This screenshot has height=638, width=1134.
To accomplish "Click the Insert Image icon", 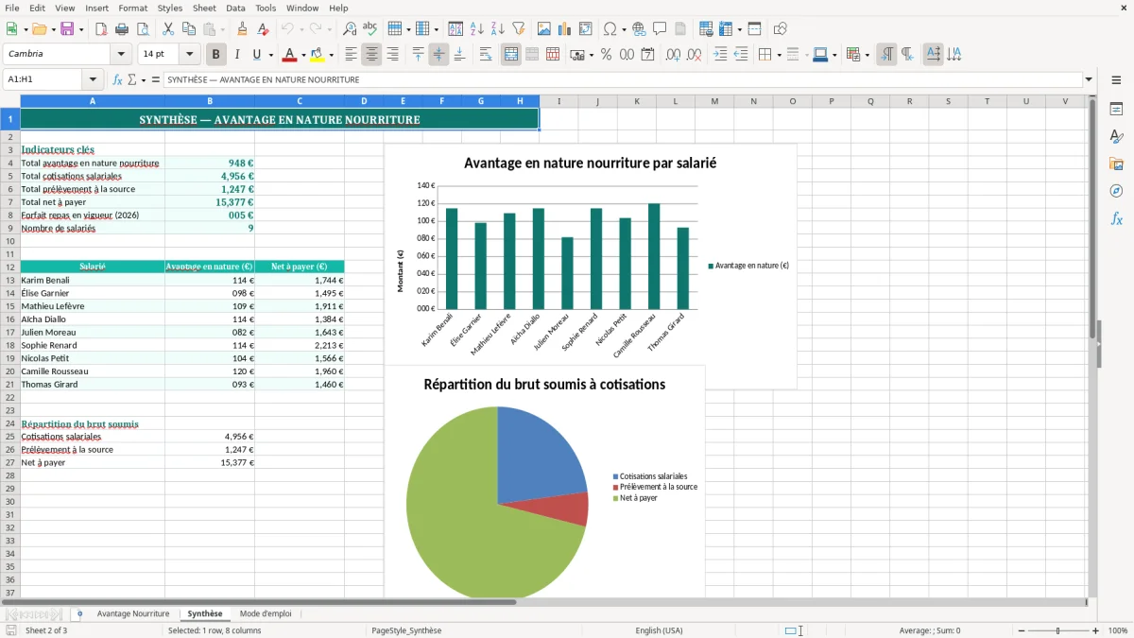I will click(x=544, y=29).
